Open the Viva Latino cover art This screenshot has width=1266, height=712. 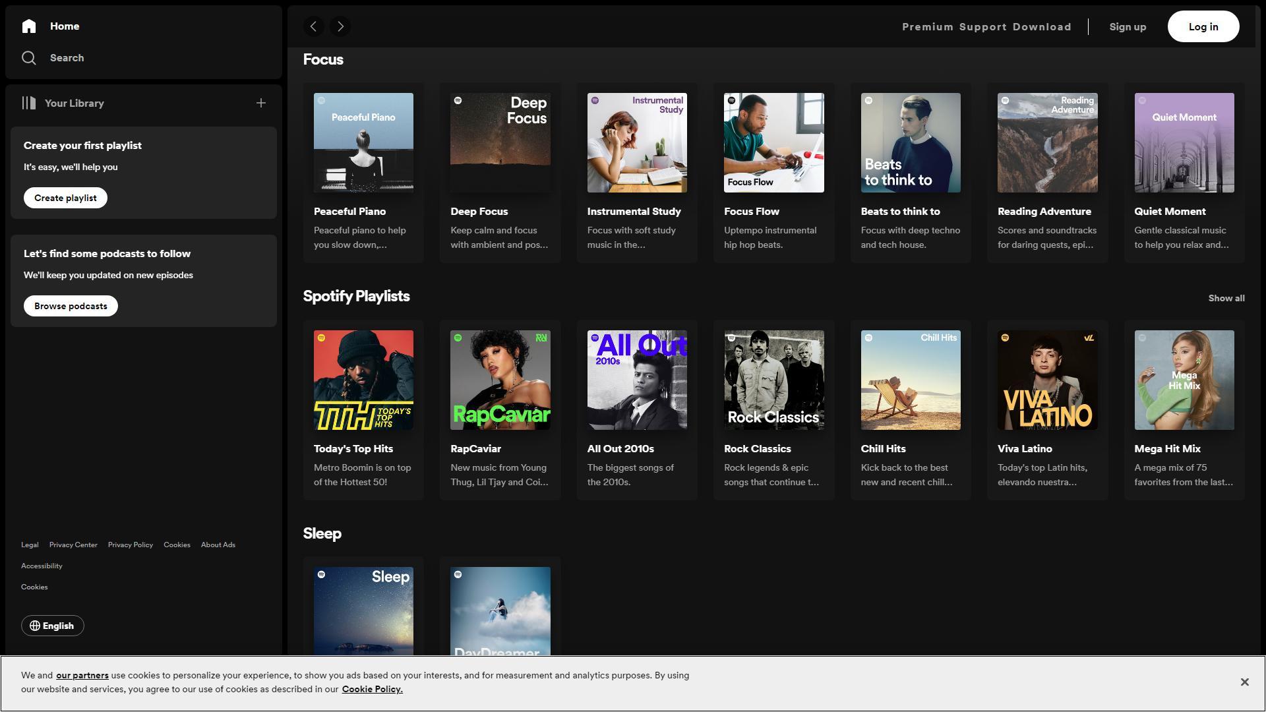pyautogui.click(x=1048, y=380)
